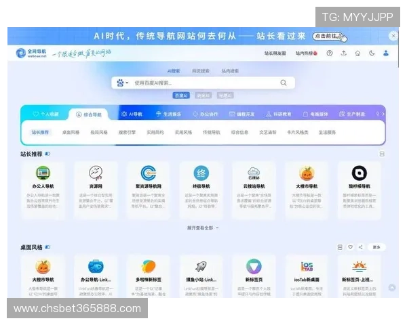Open 办公导航-Link... fish icon card

click(96, 277)
